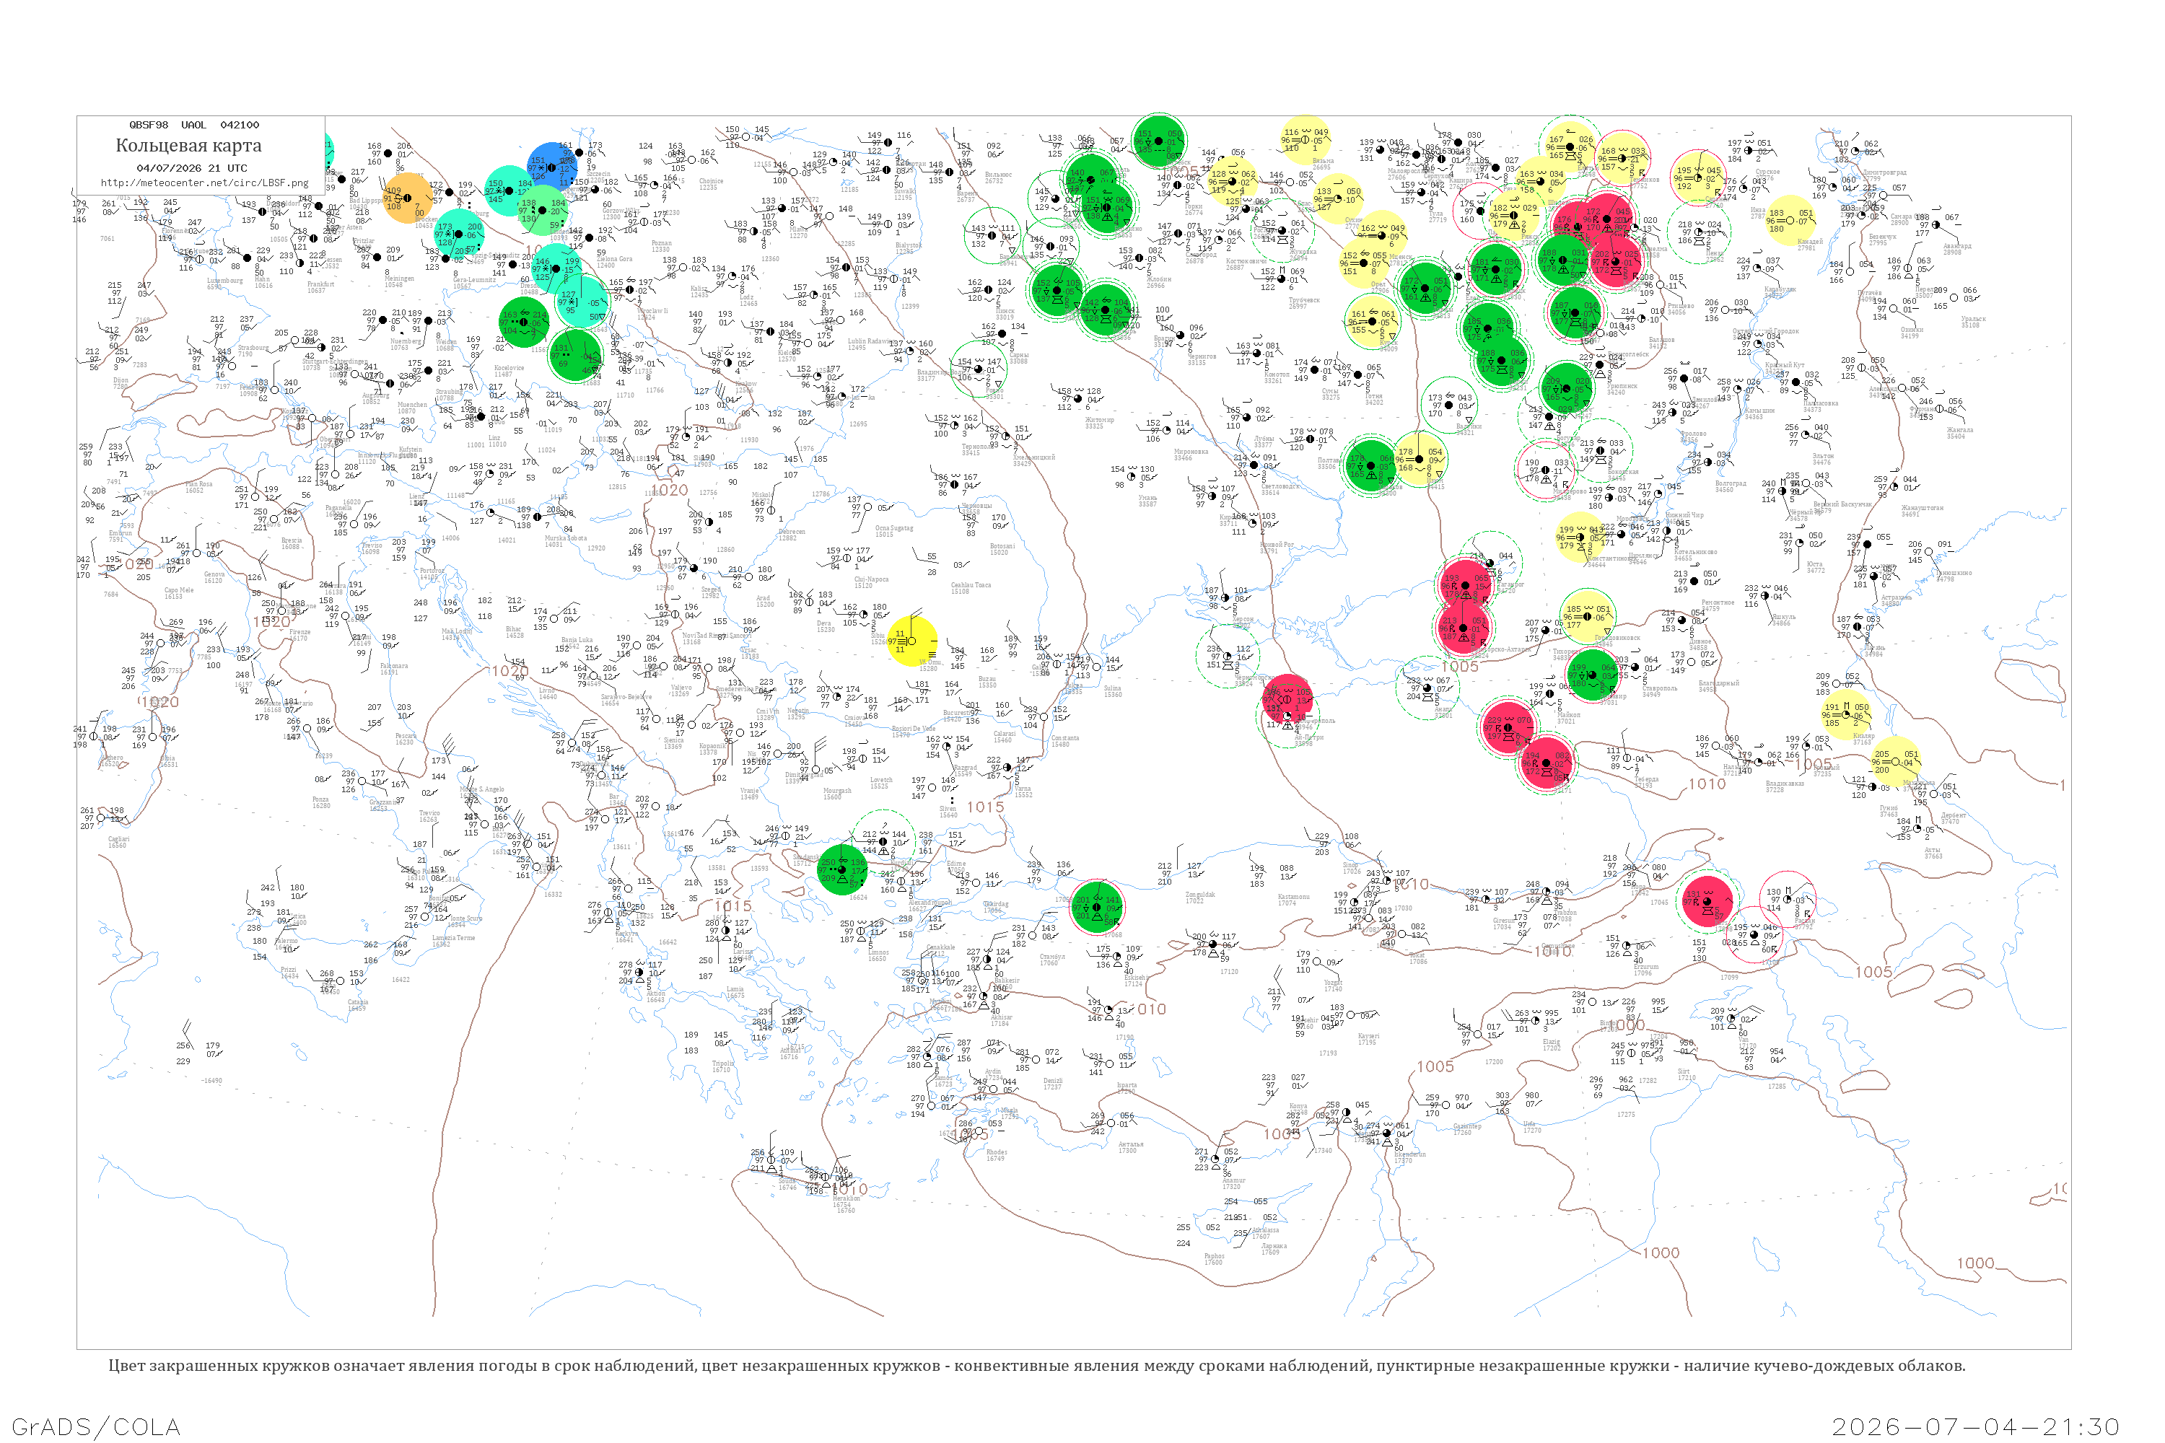Click the 'Poznan' station label
Screen dimensions: 2165x1443
pyautogui.click(x=661, y=244)
